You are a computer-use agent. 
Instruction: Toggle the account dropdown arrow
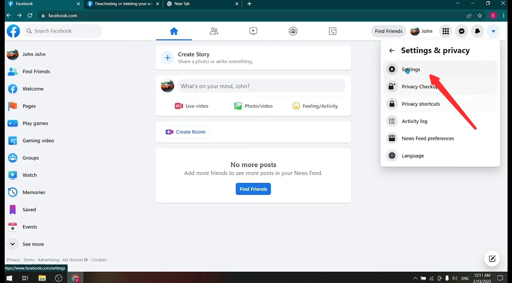[493, 31]
